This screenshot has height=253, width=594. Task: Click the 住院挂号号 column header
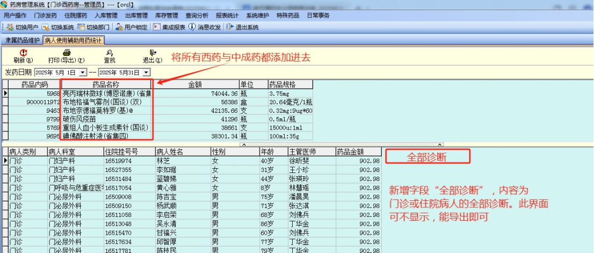pyautogui.click(x=129, y=152)
